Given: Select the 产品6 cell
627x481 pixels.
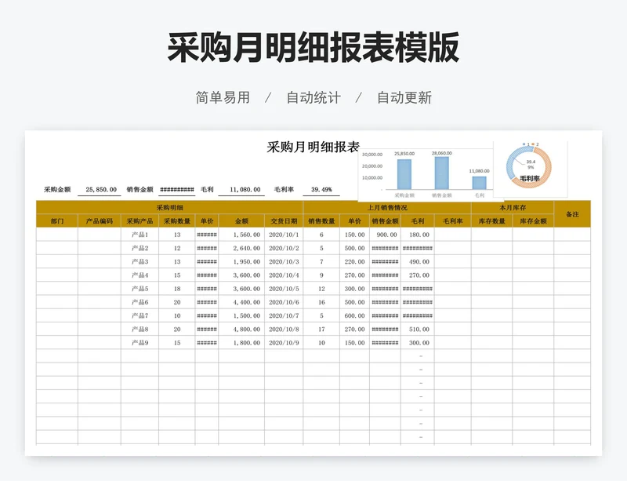Looking at the screenshot, I should tap(140, 302).
